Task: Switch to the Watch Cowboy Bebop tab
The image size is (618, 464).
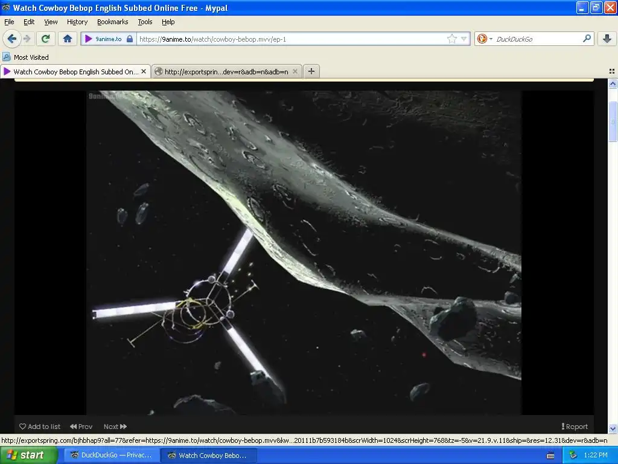Action: click(75, 71)
